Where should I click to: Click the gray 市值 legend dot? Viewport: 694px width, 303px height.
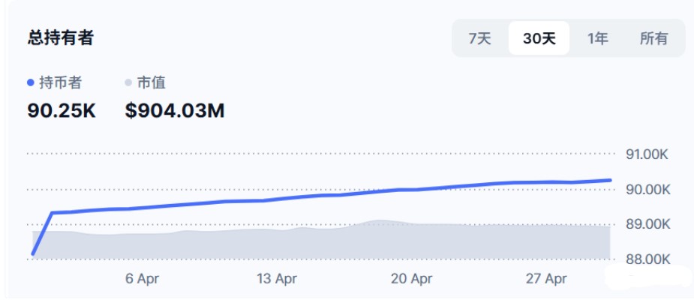128,82
